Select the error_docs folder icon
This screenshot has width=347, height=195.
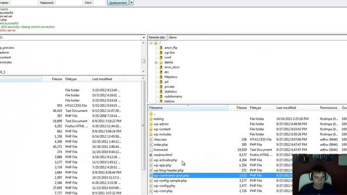coord(161,67)
